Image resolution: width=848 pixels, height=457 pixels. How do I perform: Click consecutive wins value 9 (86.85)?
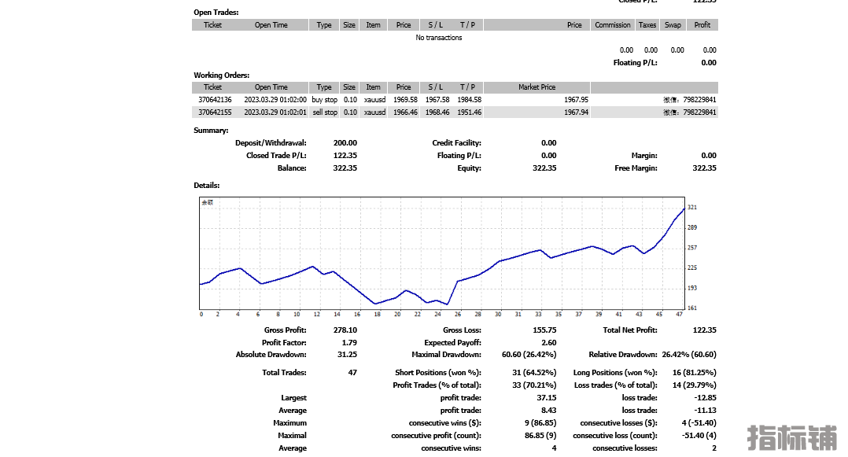pos(540,423)
